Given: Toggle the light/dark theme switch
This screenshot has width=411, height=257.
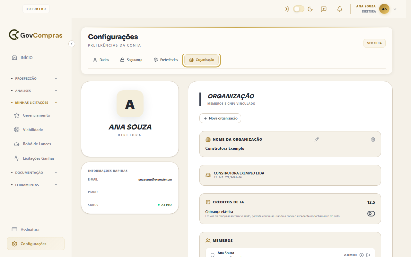Looking at the screenshot, I should (x=299, y=9).
